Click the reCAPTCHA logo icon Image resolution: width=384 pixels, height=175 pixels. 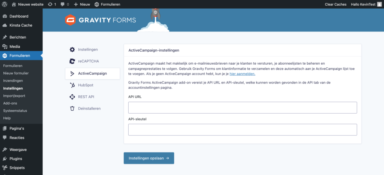click(72, 61)
